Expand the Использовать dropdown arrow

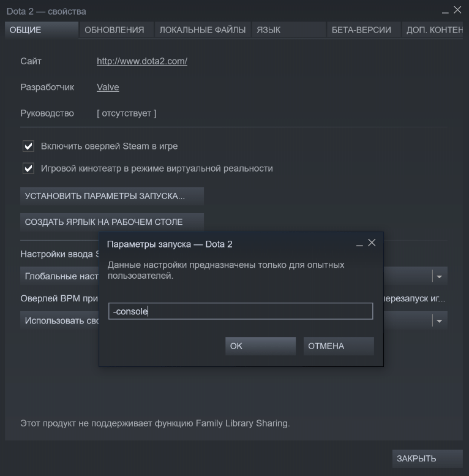[439, 321]
